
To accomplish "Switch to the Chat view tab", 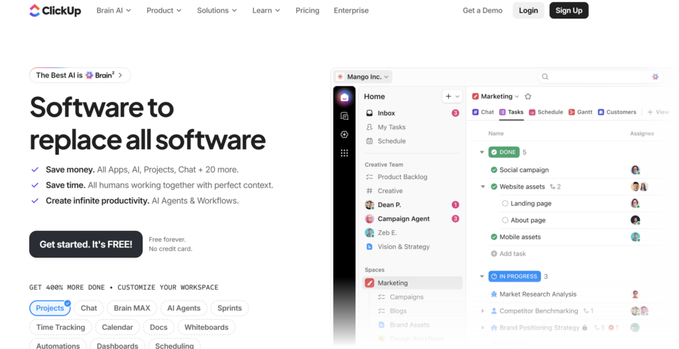I will (x=483, y=112).
